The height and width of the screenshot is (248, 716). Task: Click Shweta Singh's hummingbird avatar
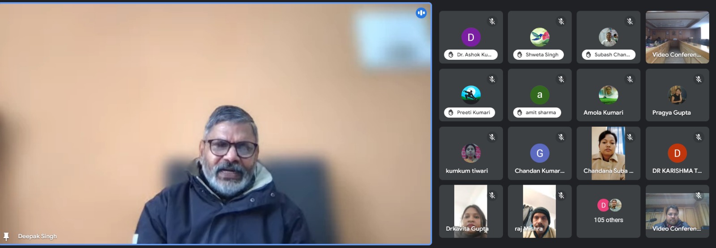click(540, 37)
